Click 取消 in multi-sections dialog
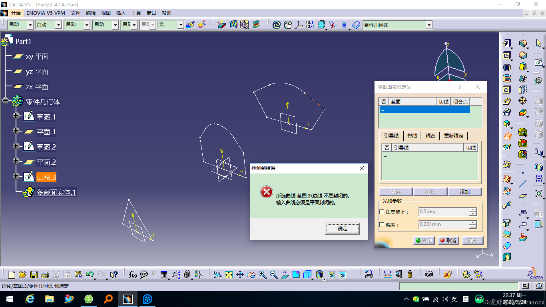 click(x=448, y=241)
